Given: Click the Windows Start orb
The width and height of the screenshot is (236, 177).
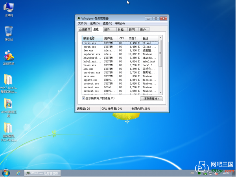Looking at the screenshot, I should [6, 173].
